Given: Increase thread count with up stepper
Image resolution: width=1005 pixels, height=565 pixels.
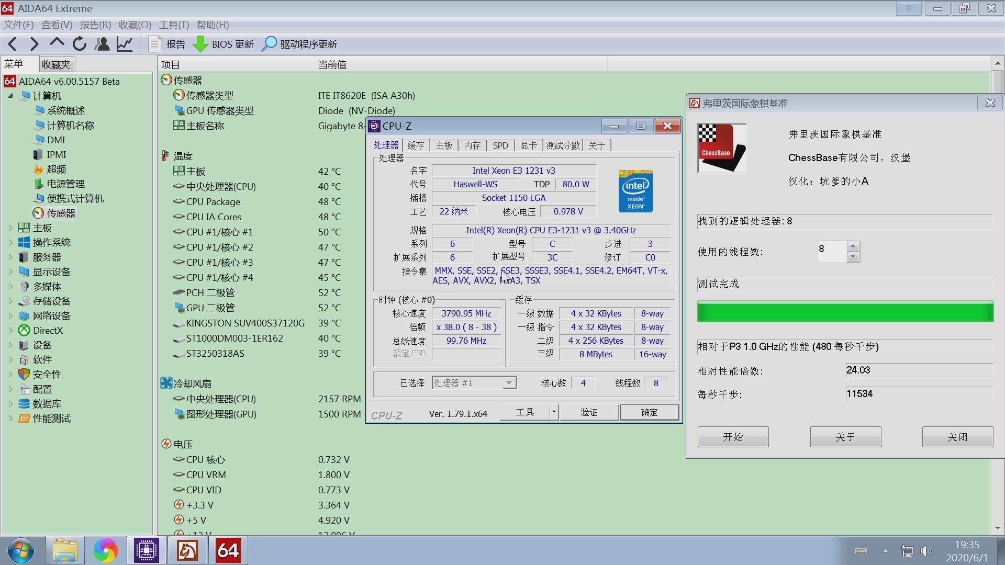Looking at the screenshot, I should click(x=853, y=246).
